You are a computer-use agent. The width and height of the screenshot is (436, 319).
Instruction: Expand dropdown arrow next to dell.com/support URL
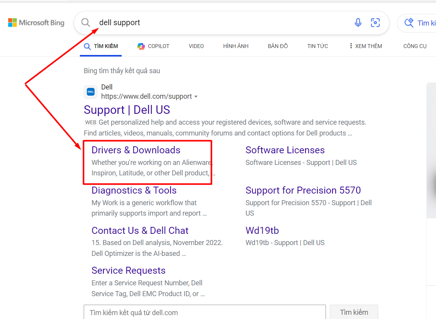pos(196,96)
